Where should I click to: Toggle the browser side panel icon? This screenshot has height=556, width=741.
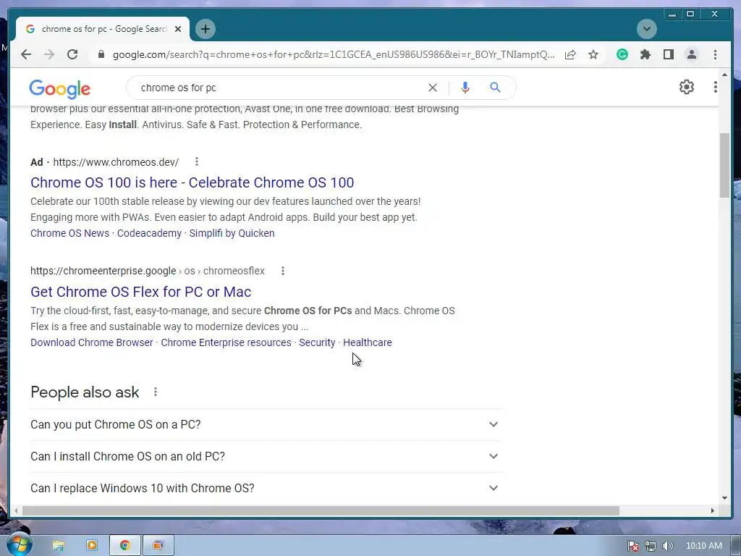(668, 54)
